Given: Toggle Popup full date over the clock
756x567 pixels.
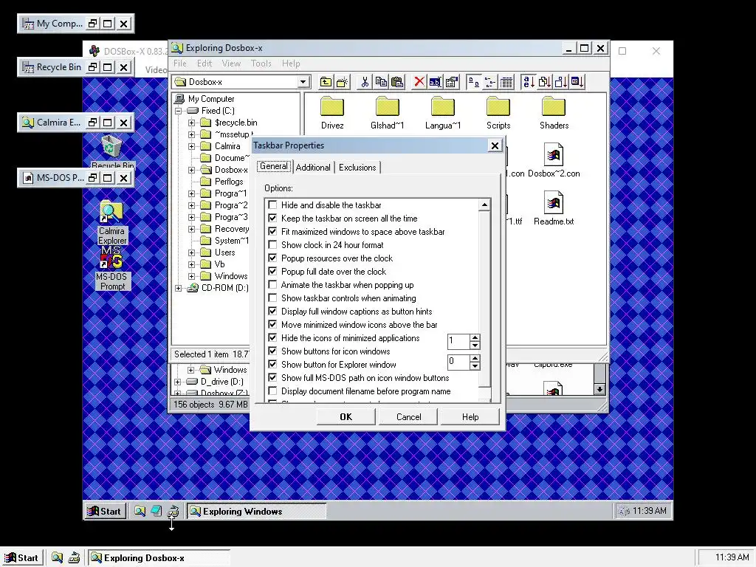Looking at the screenshot, I should pyautogui.click(x=273, y=272).
